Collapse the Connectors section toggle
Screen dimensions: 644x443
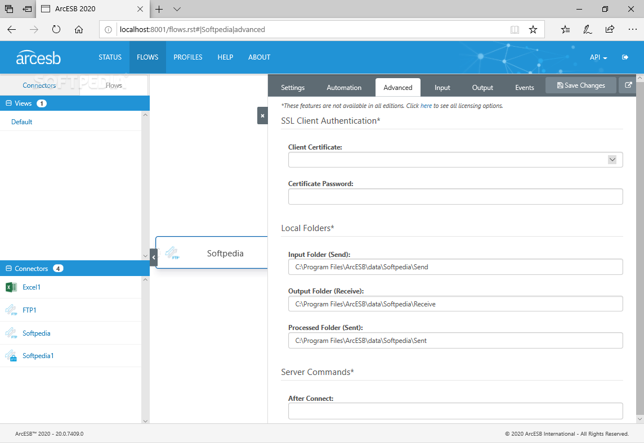pos(8,268)
